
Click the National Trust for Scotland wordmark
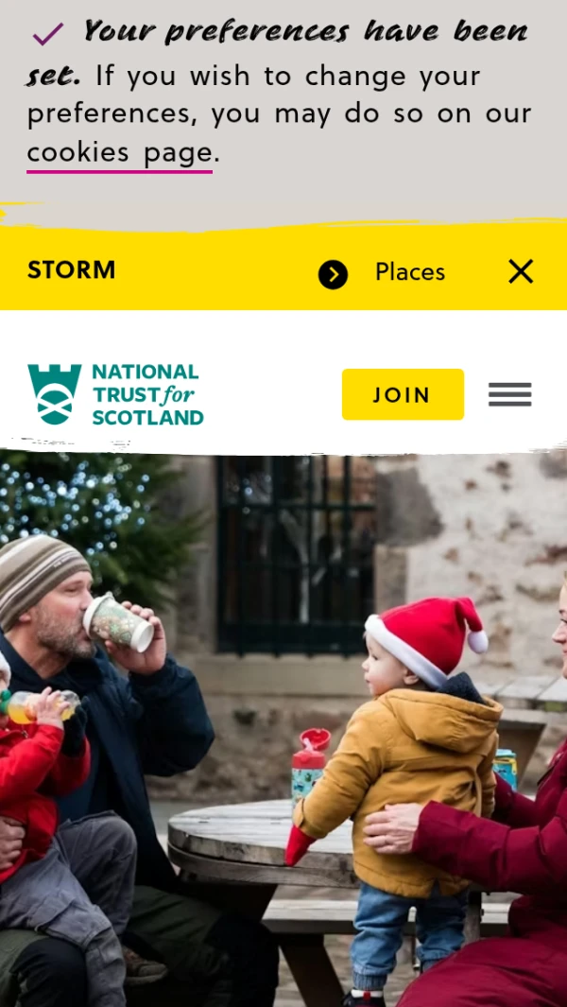pyautogui.click(x=147, y=395)
